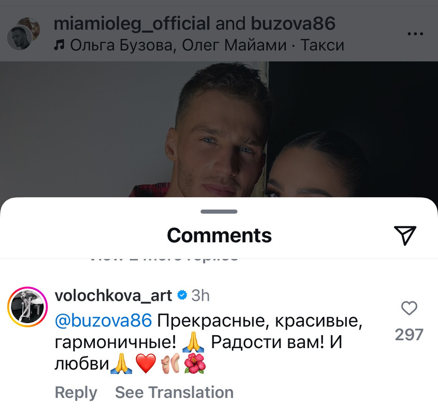Viewport: 438px width, 415px height.
Task: Tap the 3h comment timestamp
Action: point(200,296)
